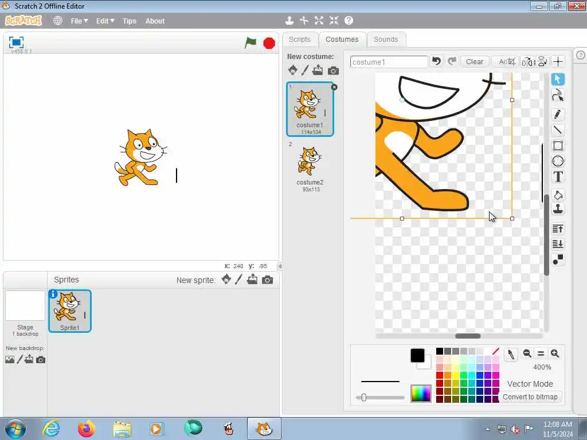Paint a new costume
The width and height of the screenshot is (587, 440).
[305, 70]
